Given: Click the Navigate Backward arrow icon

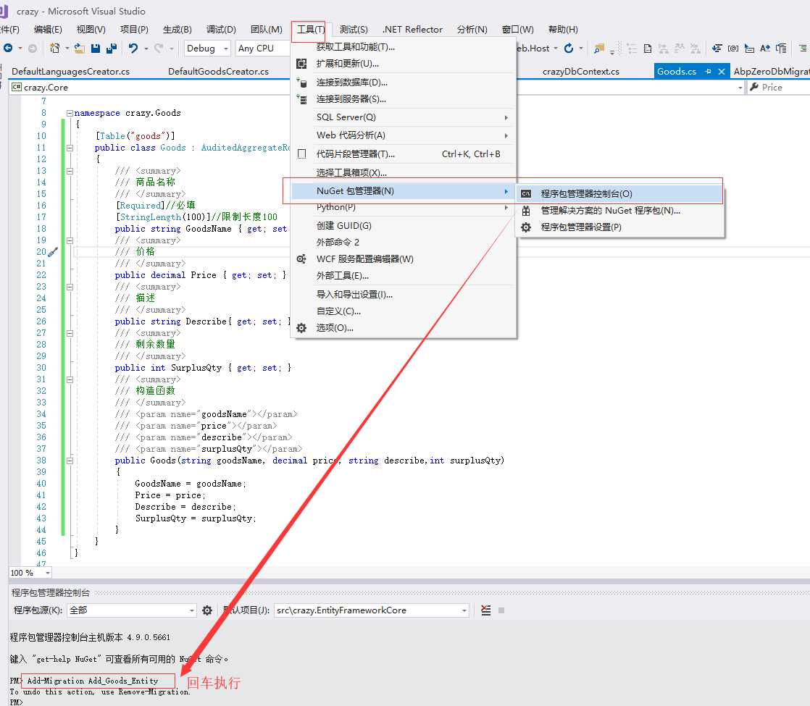Looking at the screenshot, I should [x=8, y=48].
